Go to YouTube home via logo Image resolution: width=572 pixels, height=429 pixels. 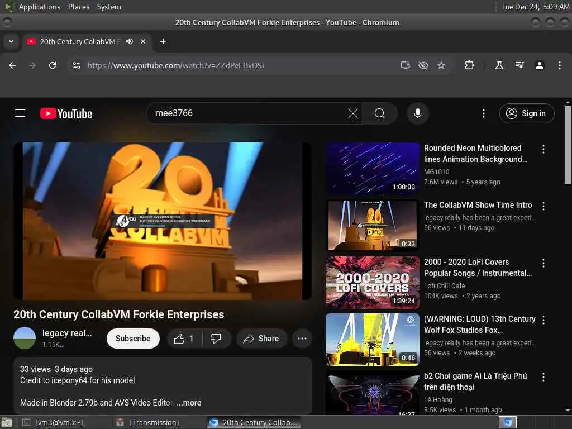pyautogui.click(x=66, y=114)
